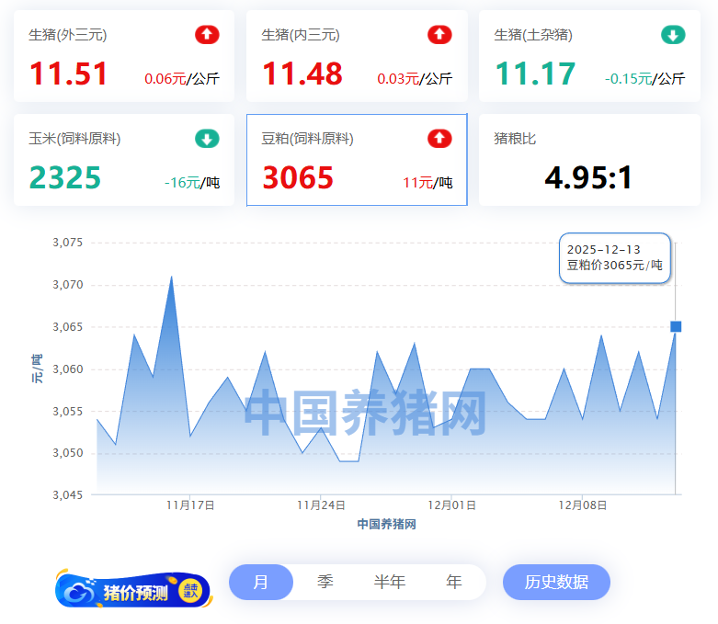Open 历史数据 history data
The height and width of the screenshot is (624, 718).
tap(556, 582)
